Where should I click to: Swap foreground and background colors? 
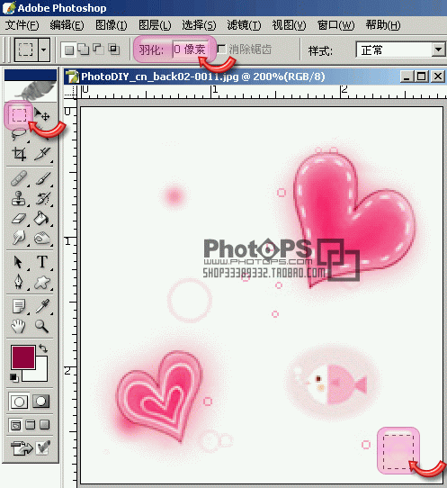43,348
